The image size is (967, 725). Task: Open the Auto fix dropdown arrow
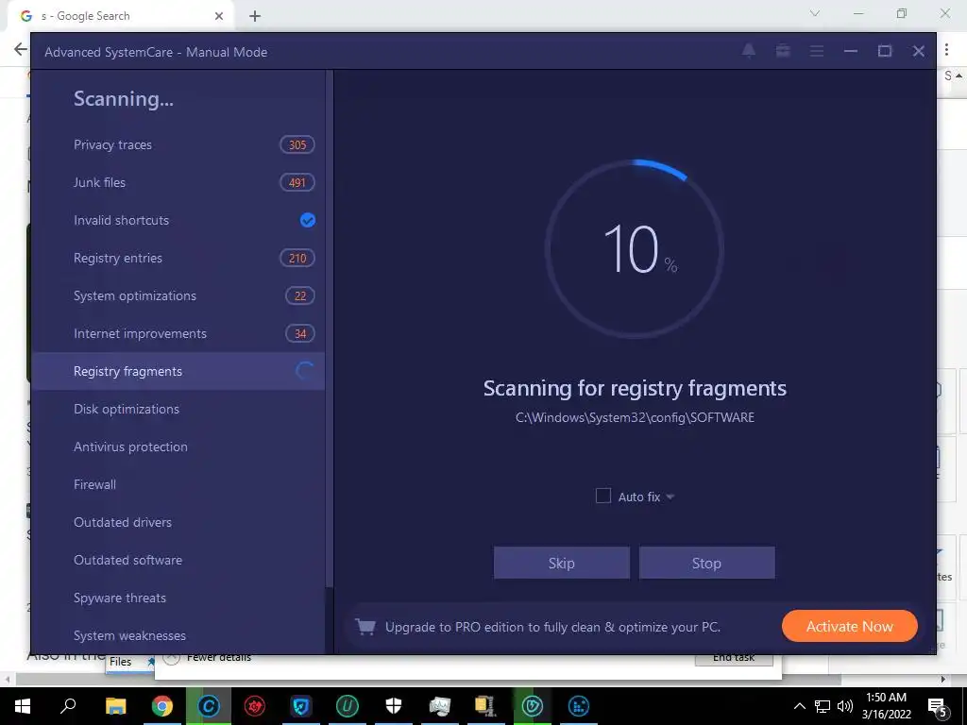tap(670, 497)
